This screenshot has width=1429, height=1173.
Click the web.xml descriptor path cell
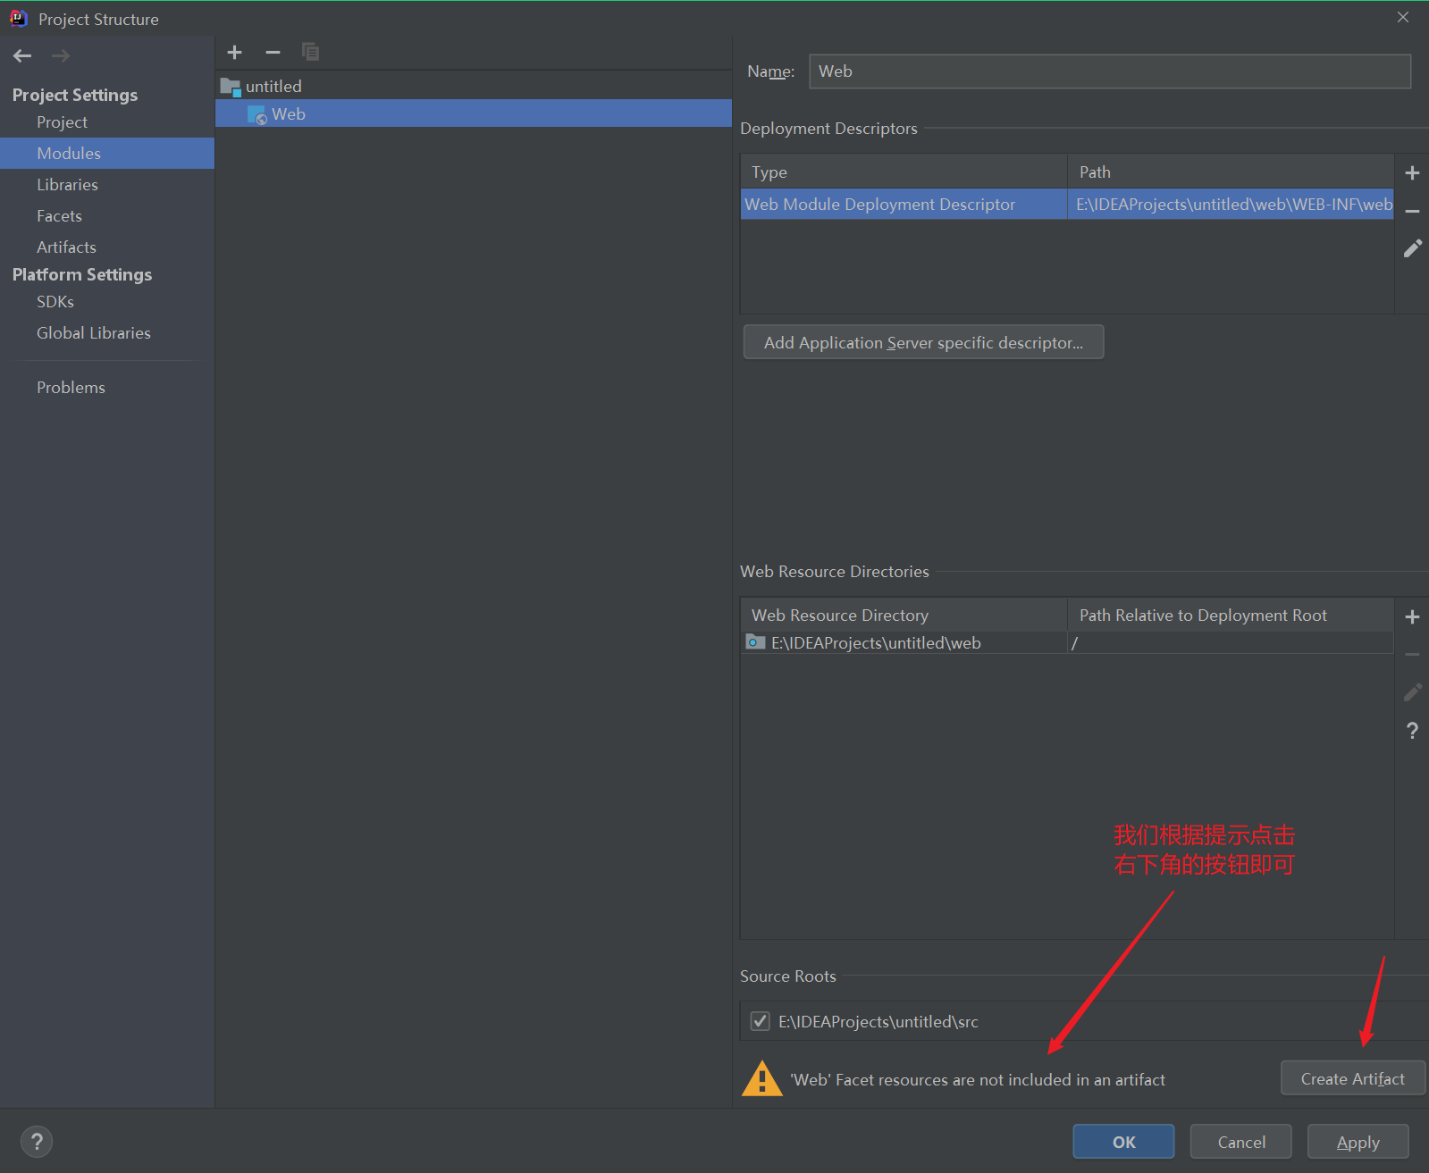tap(1231, 204)
